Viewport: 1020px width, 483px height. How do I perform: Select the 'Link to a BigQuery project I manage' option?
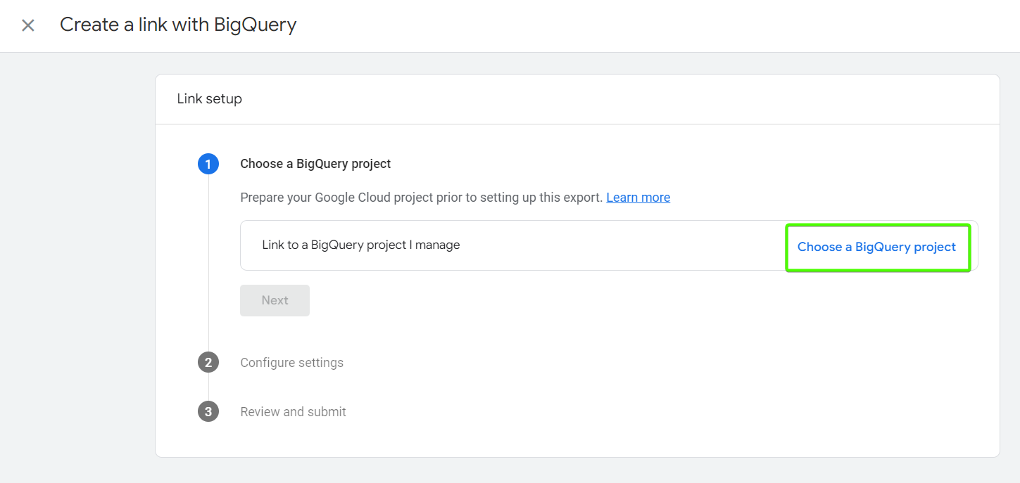coord(360,245)
